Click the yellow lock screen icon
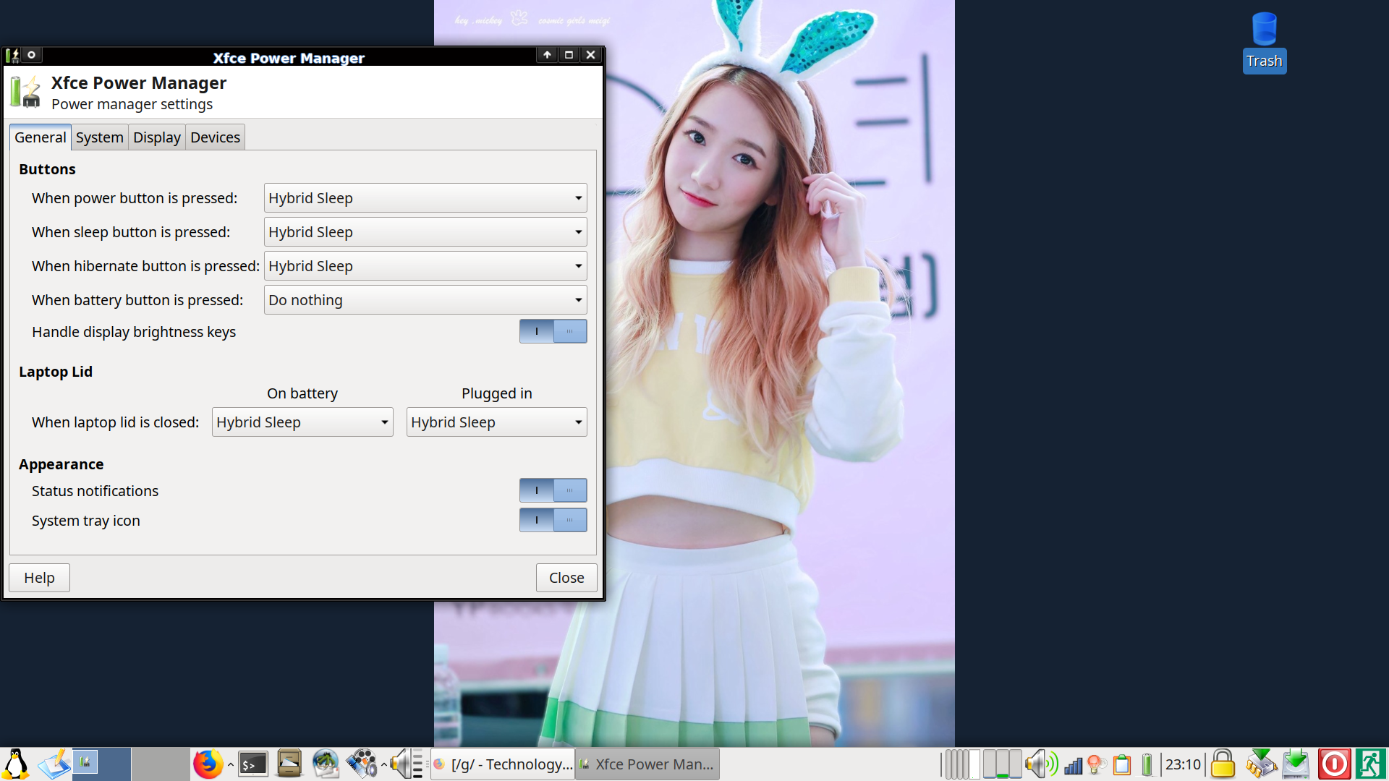The width and height of the screenshot is (1389, 781). [1223, 764]
